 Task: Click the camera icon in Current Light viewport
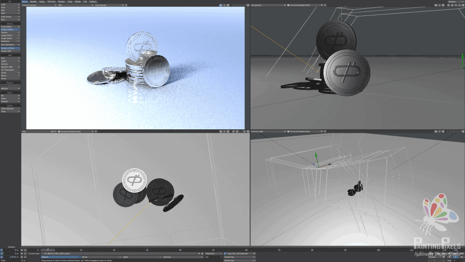pos(435,132)
